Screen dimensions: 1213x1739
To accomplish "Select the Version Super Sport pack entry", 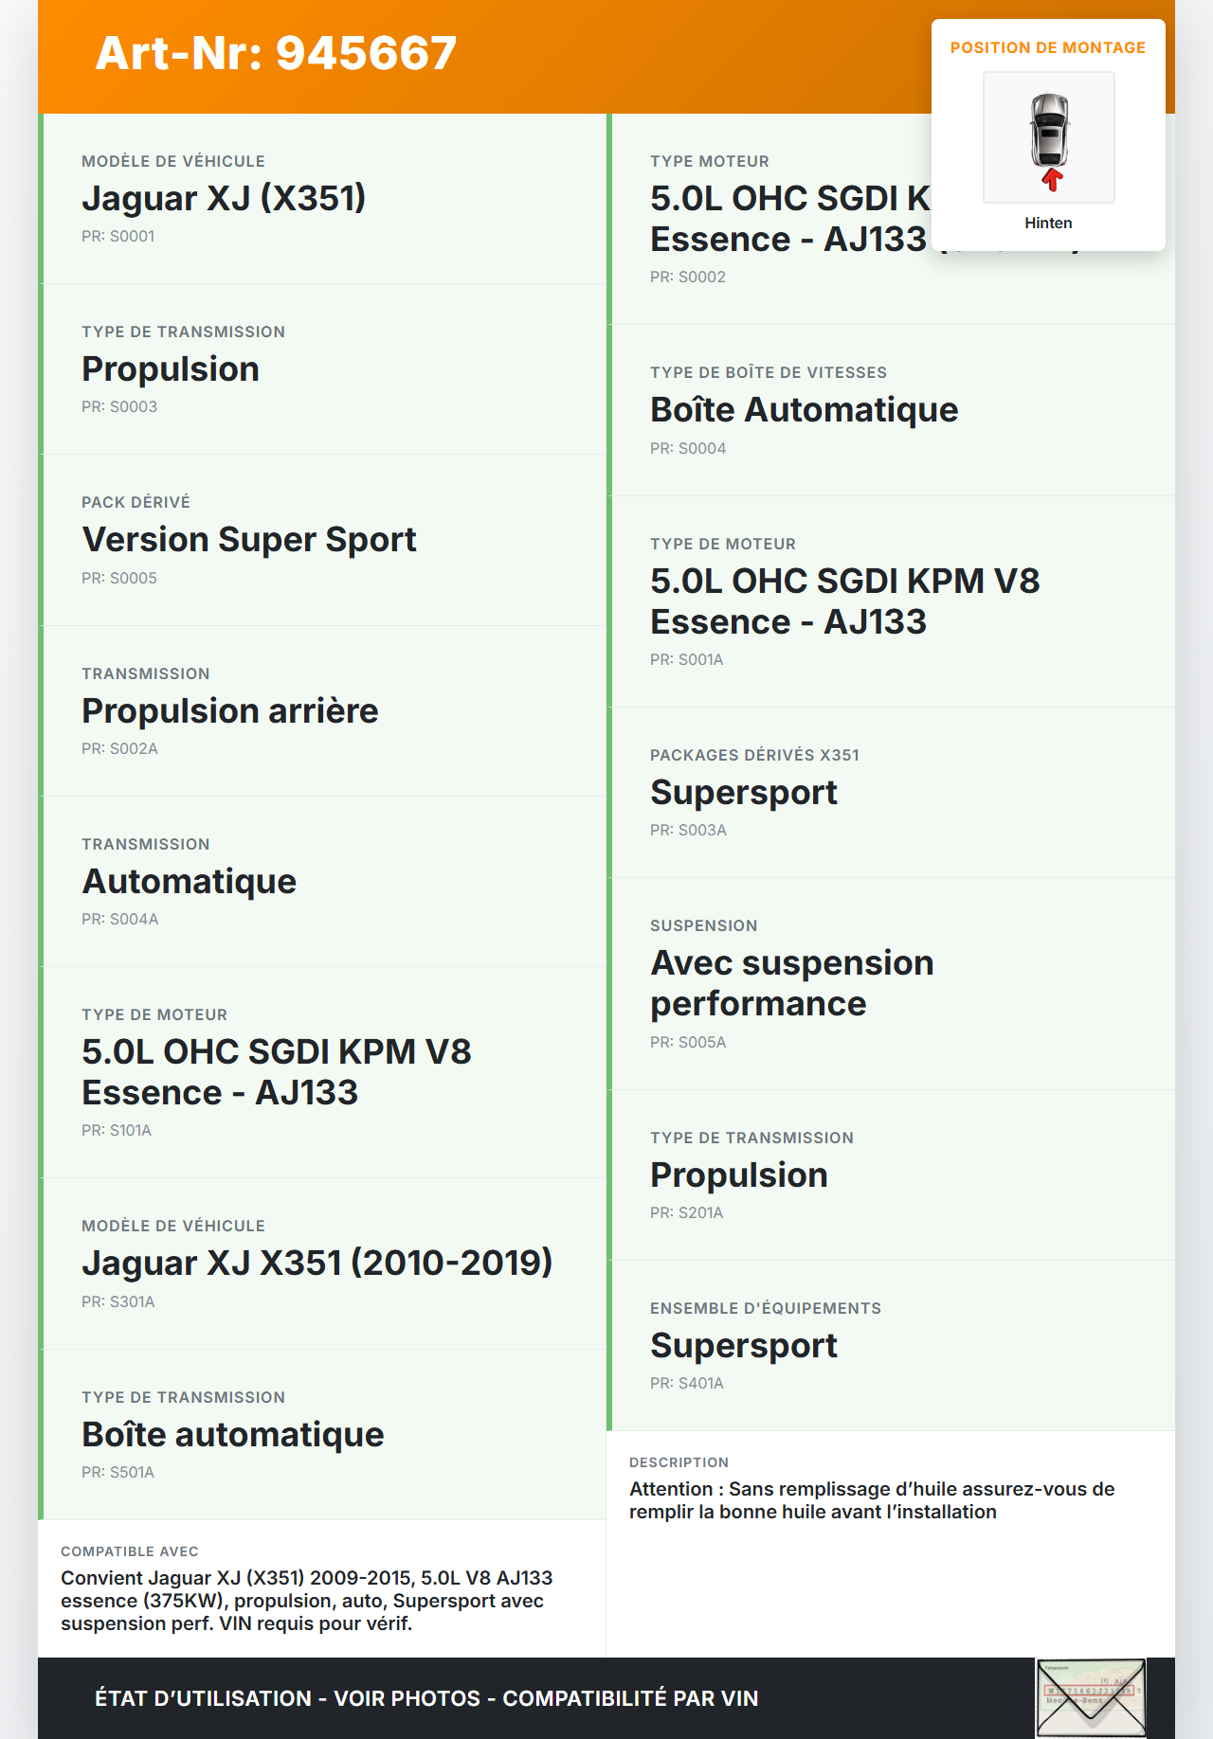I will click(x=249, y=540).
